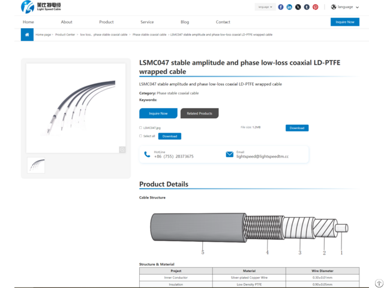Image resolution: width=384 pixels, height=288 pixels.
Task: Click the magnifier zoom icon on product image
Action: pos(122,149)
